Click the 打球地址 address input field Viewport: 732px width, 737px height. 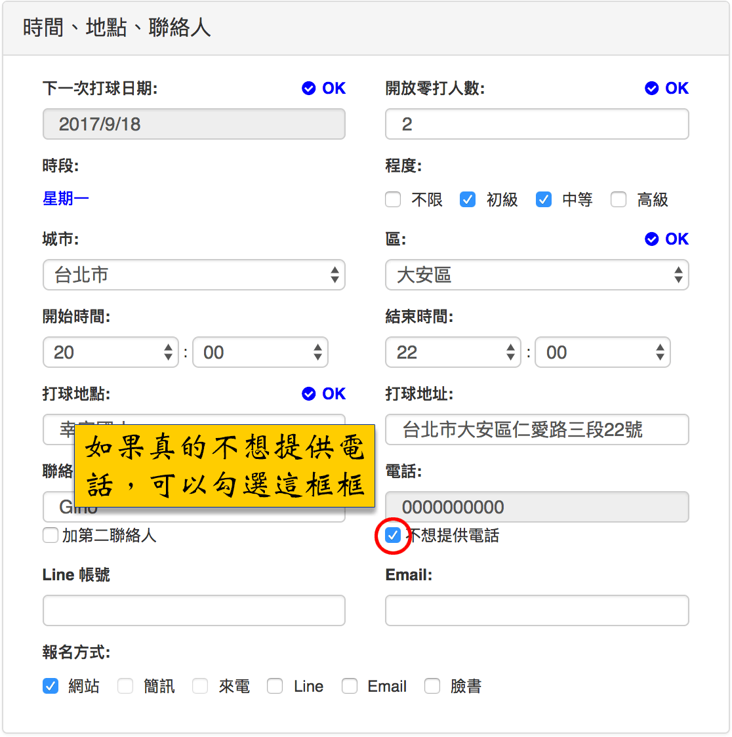[537, 430]
